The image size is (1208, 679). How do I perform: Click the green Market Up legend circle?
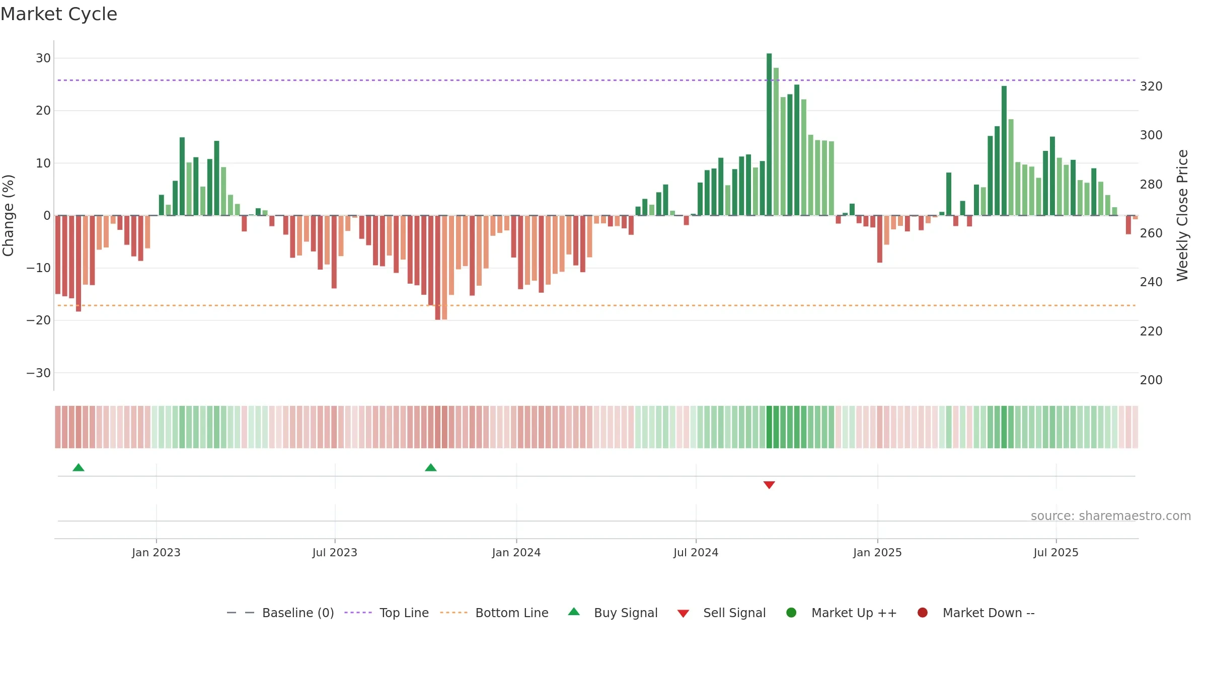(791, 613)
